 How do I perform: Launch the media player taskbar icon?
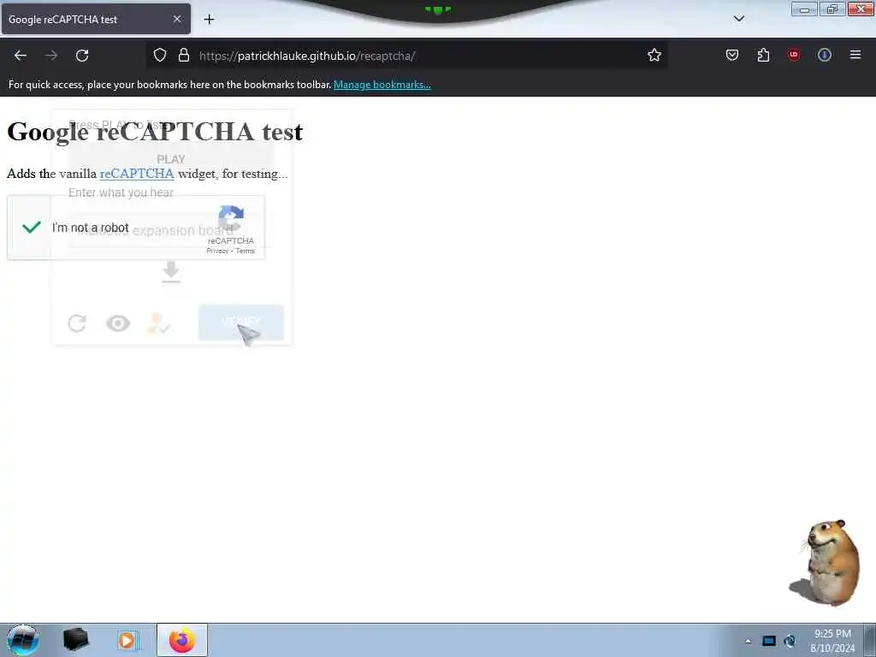click(127, 640)
